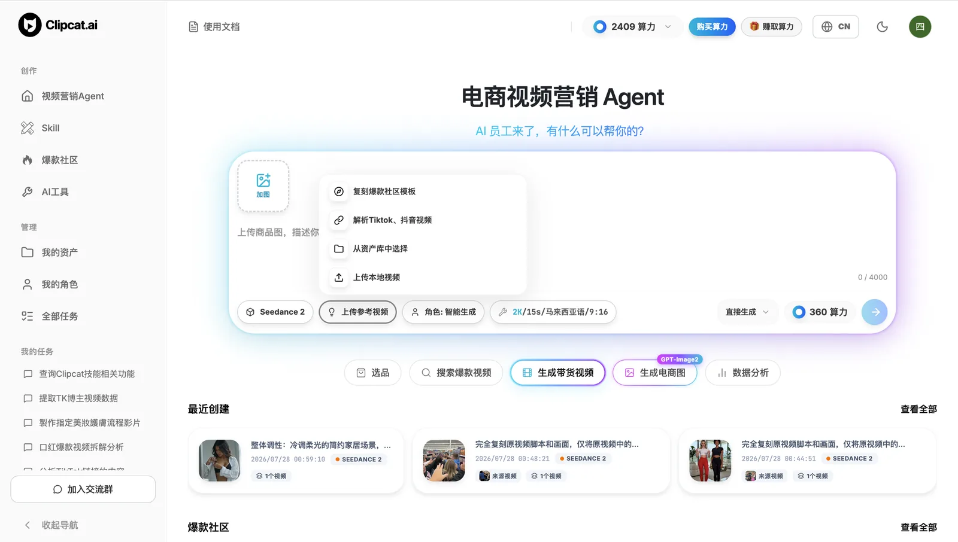
Task: Select the 搜索爆款视频 tab
Action: (456, 373)
